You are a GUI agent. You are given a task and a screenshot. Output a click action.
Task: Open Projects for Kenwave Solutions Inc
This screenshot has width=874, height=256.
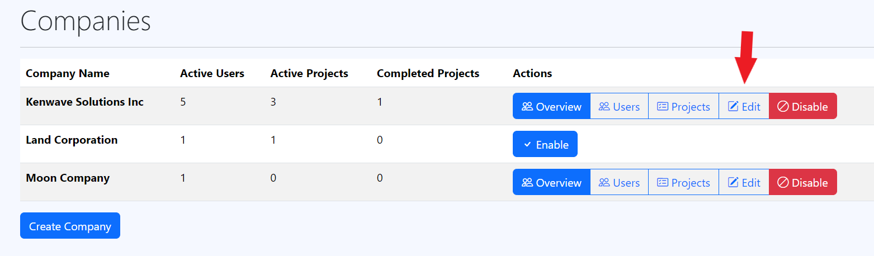(x=683, y=106)
